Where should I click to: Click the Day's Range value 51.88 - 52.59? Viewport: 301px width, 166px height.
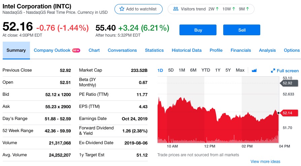(58, 119)
